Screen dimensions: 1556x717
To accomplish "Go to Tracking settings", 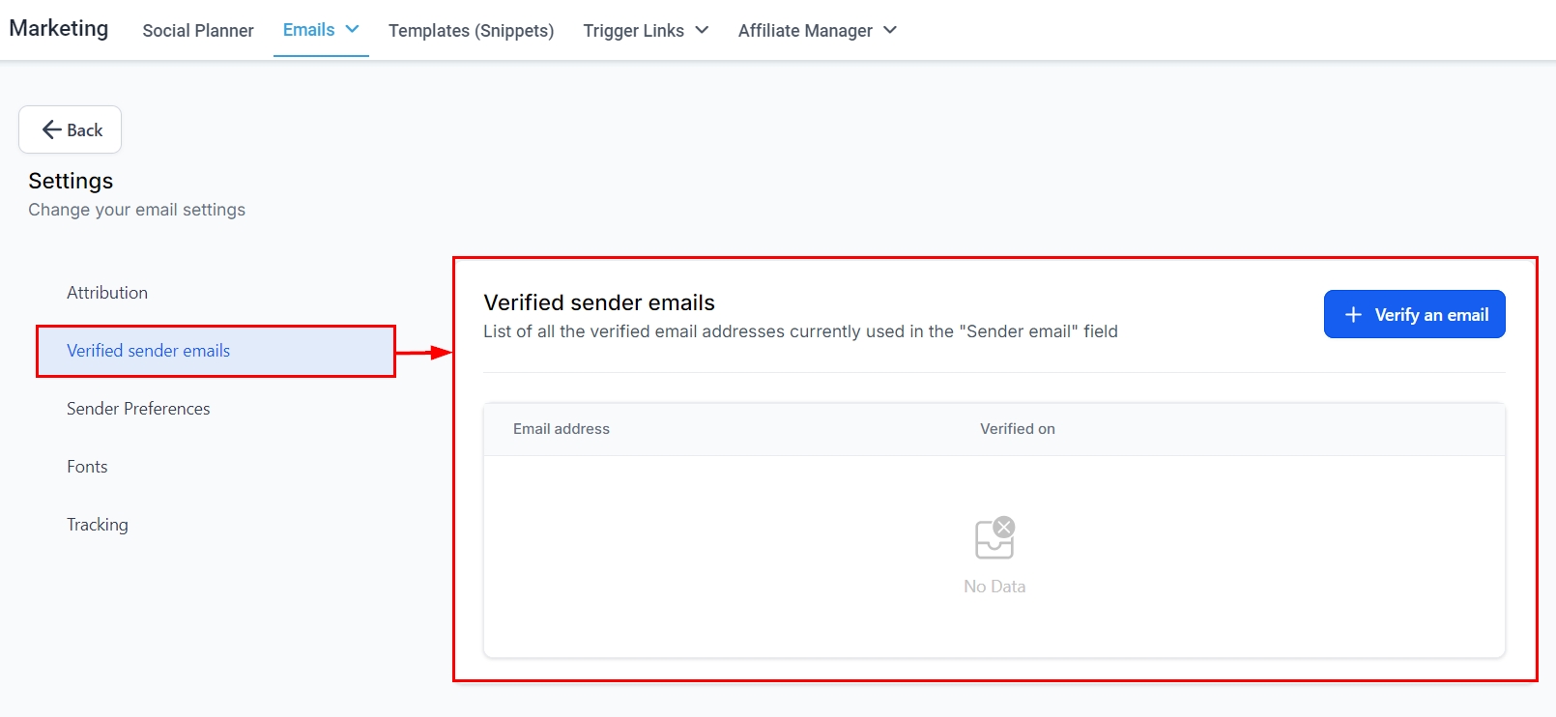I will click(98, 525).
